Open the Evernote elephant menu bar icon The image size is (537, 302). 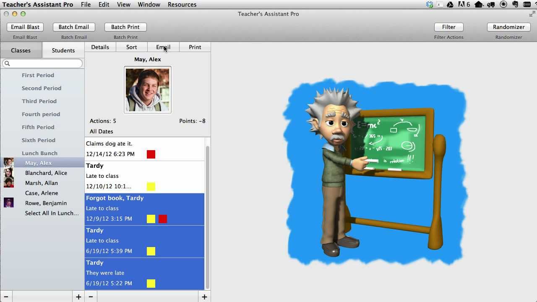click(515, 5)
